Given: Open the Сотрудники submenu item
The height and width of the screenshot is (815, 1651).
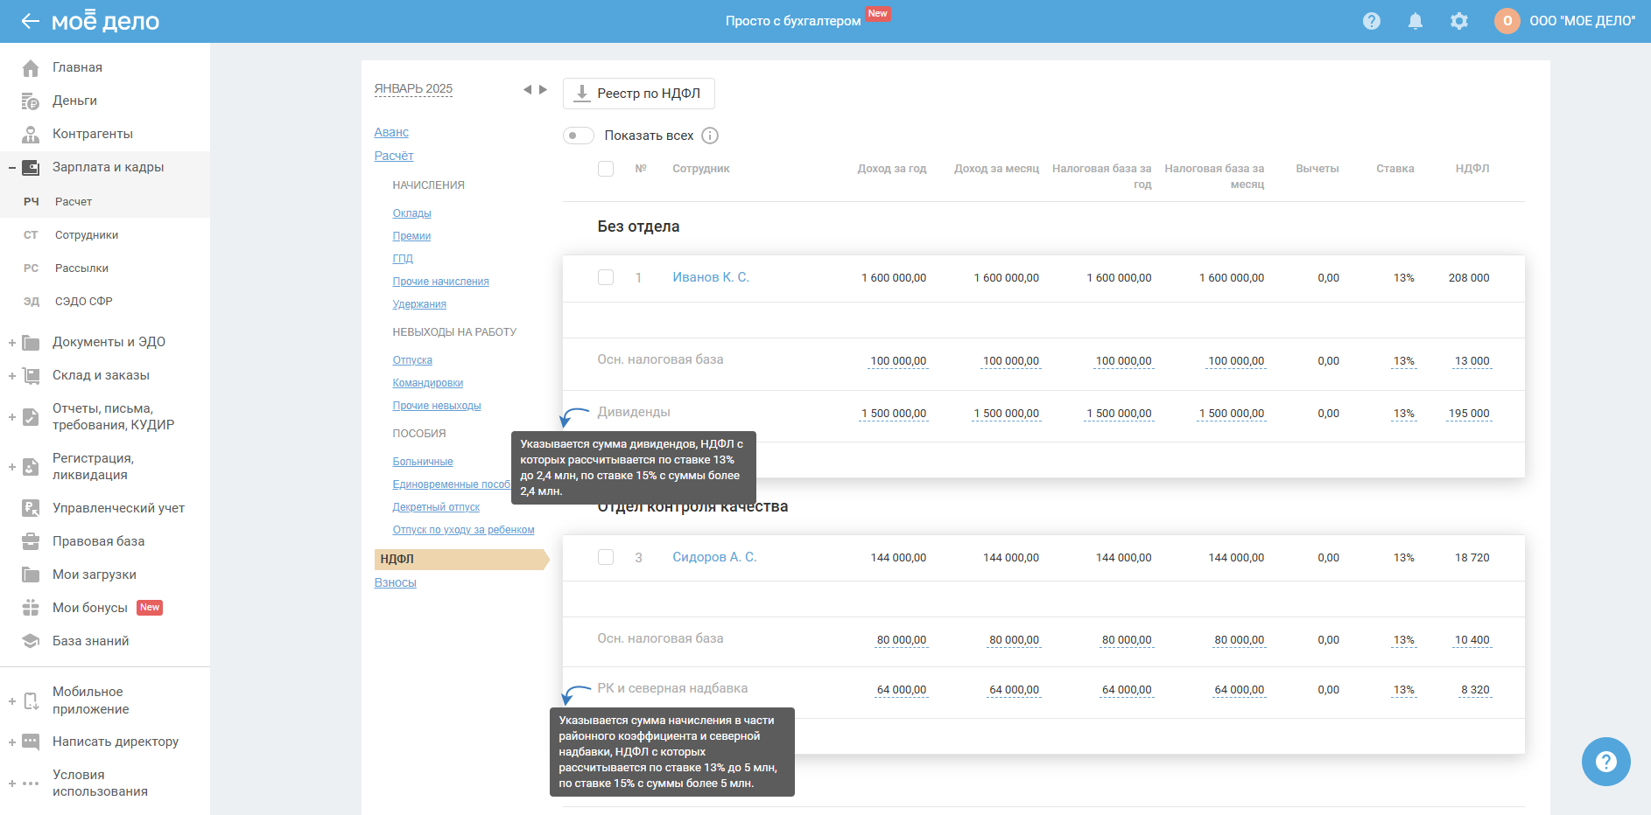Looking at the screenshot, I should point(87,235).
